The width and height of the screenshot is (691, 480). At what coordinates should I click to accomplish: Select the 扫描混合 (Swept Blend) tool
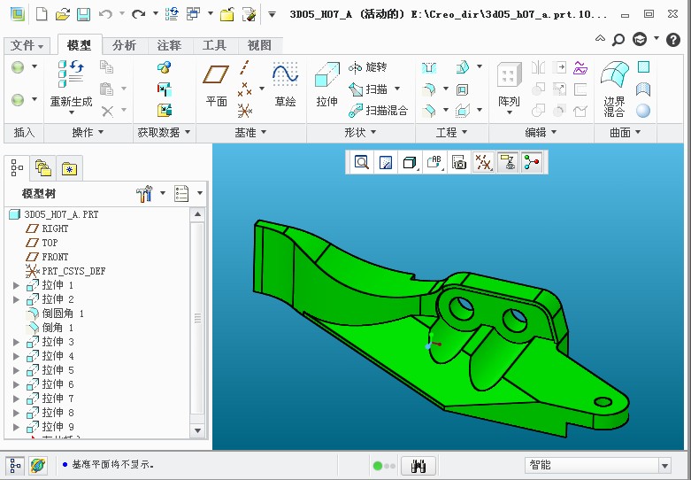click(x=379, y=111)
